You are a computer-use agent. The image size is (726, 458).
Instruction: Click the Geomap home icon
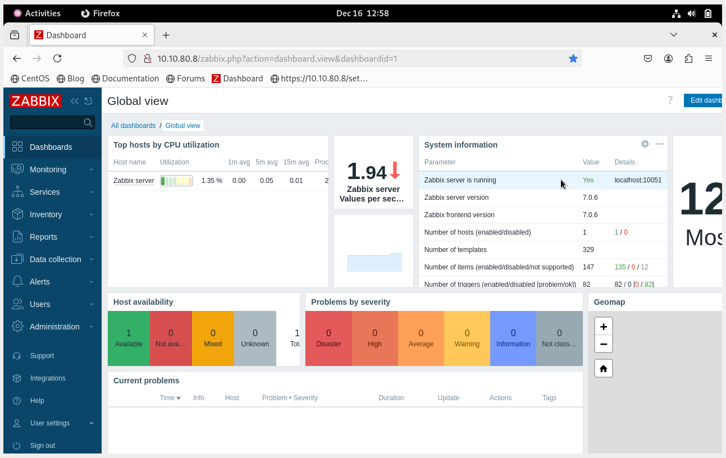[x=604, y=368]
